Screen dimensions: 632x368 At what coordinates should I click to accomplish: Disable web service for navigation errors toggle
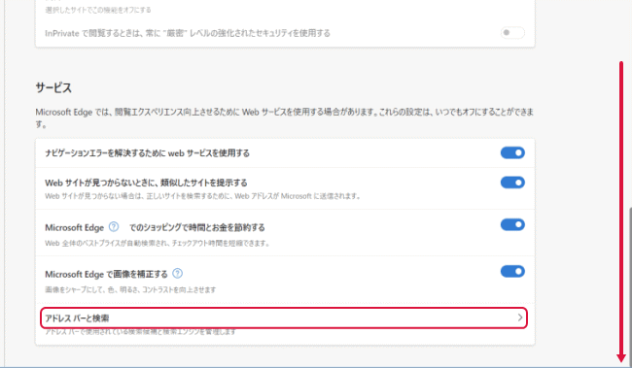512,153
